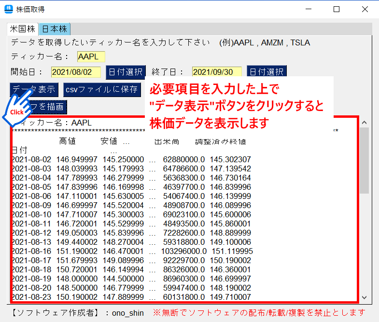The height and width of the screenshot is (322, 379).
Task: Select the 2021-08-03 row date
Action: pos(32,169)
